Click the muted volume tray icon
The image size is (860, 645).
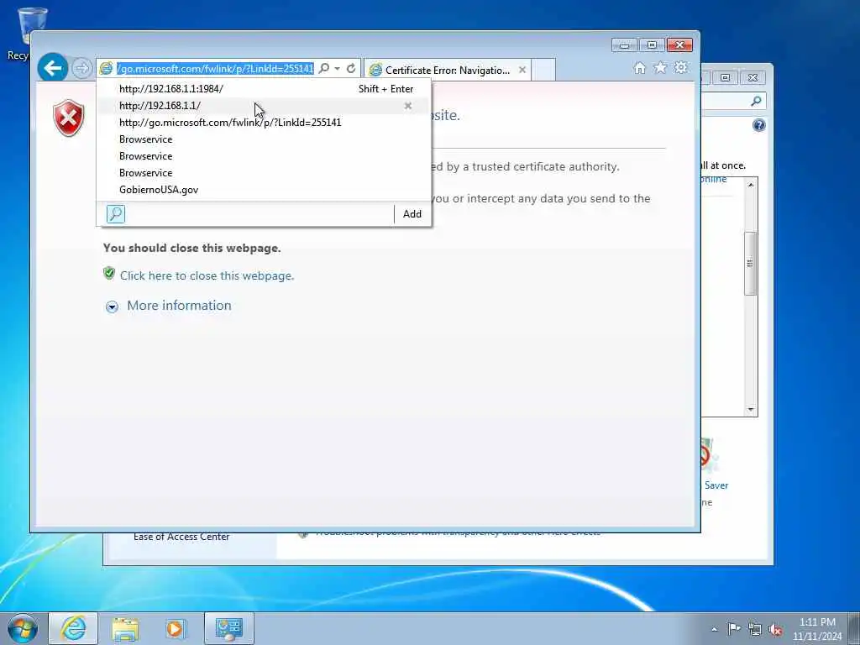(775, 629)
